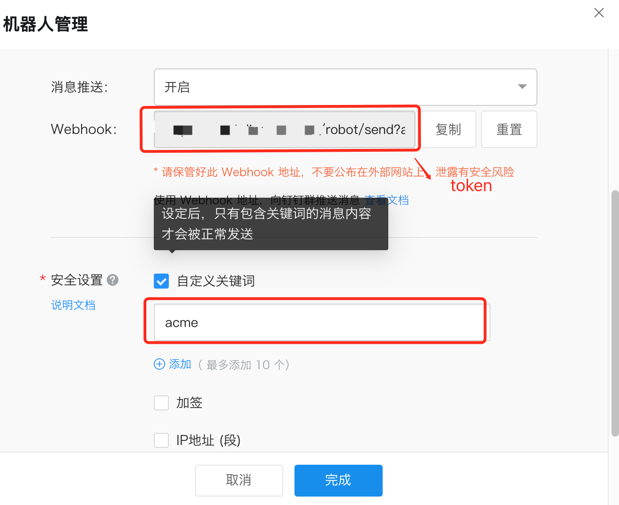The height and width of the screenshot is (505, 619).
Task: Enable the 加签 checkbox
Action: [x=161, y=402]
